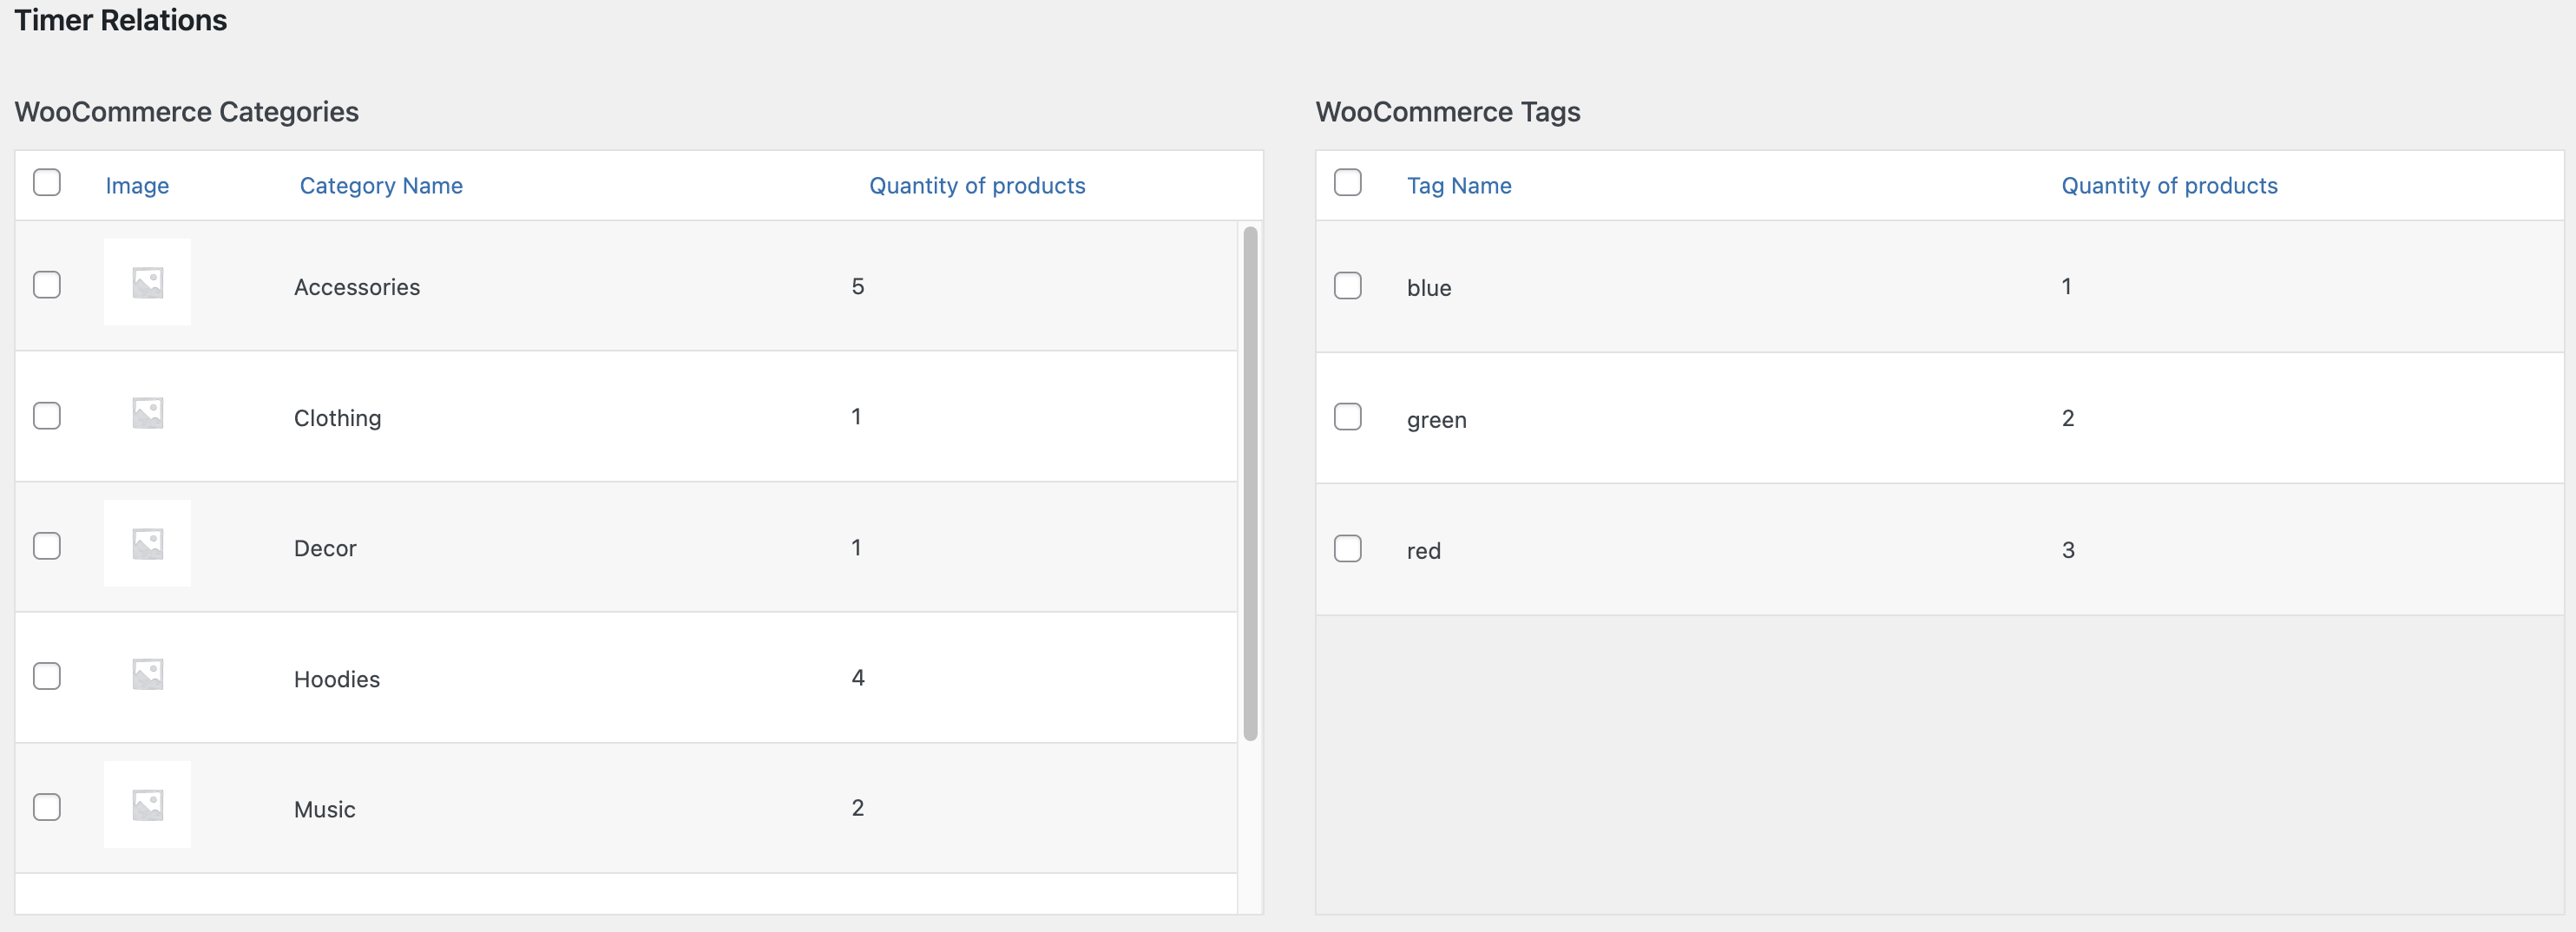
Task: Click the Decor category name
Action: [x=325, y=548]
